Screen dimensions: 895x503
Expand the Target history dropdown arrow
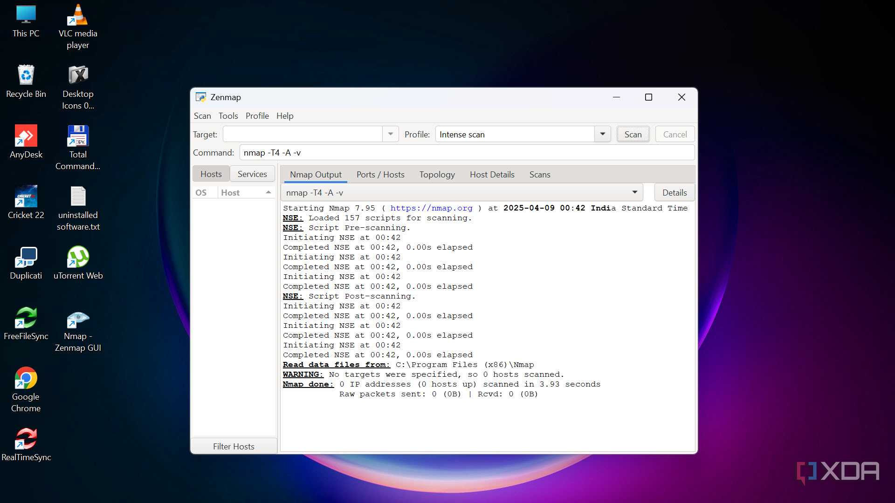tap(391, 134)
